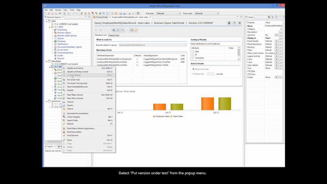Collapse the SalesPortal business space node

tap(47, 101)
